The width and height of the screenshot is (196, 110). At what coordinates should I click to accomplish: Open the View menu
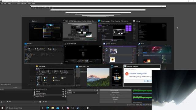(x=9, y=3)
